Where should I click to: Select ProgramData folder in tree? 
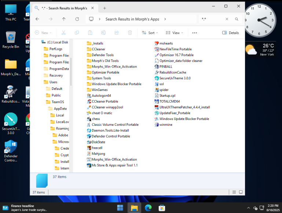(56, 69)
